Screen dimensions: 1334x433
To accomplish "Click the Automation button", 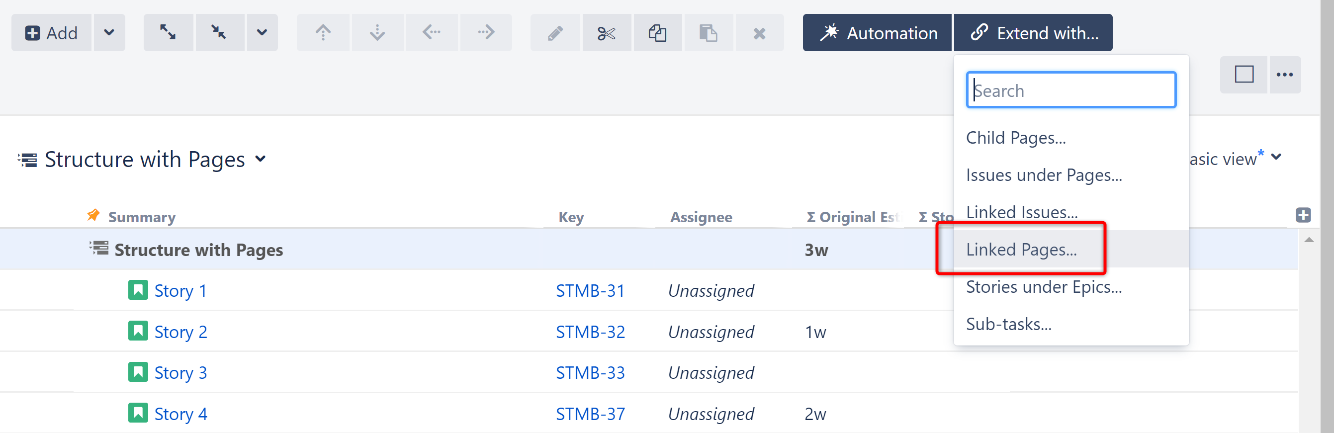I will pos(877,33).
